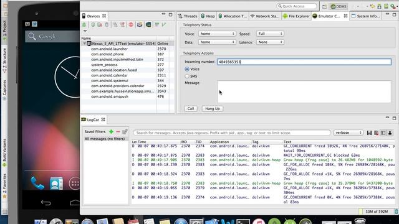Open Project tab in Android Studio sidebar

coord(4,30)
